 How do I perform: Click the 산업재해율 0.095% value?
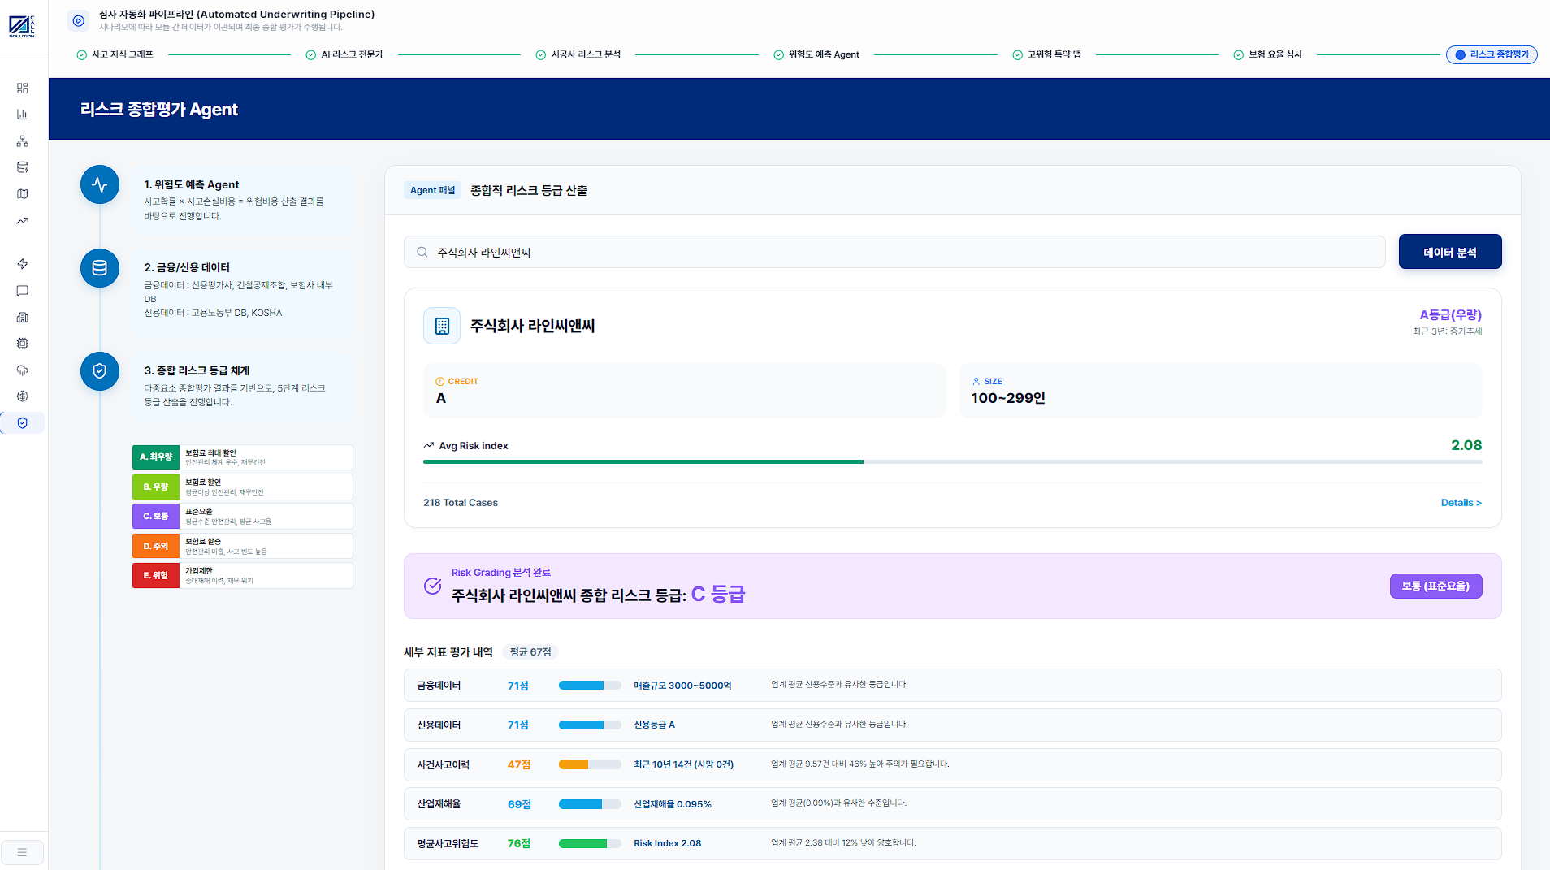673,804
